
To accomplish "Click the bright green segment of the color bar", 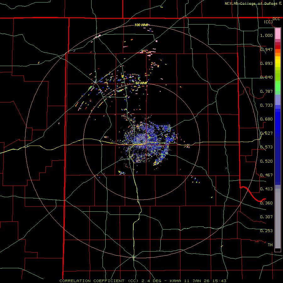I will (278, 86).
